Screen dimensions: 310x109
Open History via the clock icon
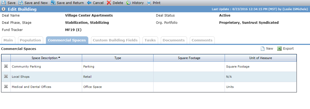tap(129, 3)
